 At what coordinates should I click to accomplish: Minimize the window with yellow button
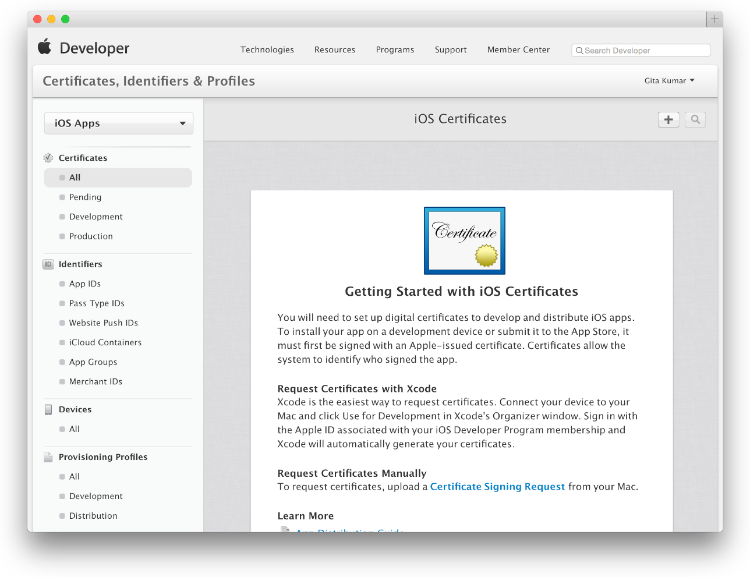point(51,19)
